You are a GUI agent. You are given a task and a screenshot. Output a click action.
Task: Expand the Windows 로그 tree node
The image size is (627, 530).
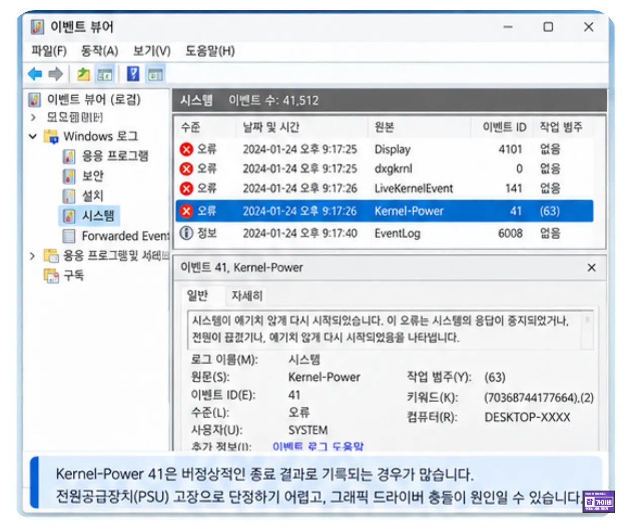click(x=33, y=137)
